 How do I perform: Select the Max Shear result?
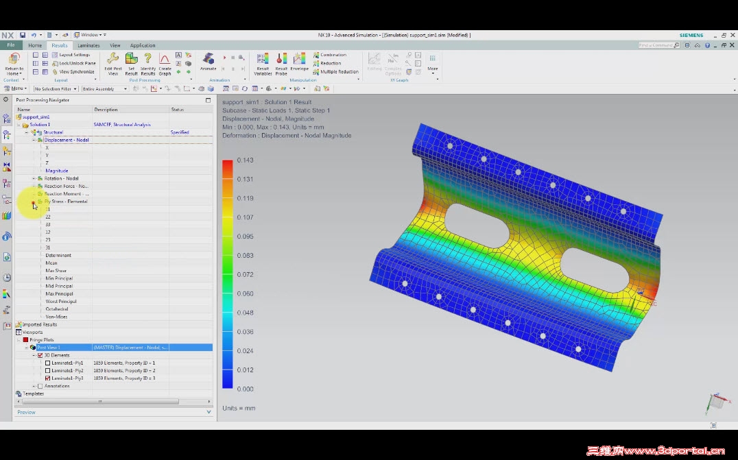pos(56,271)
